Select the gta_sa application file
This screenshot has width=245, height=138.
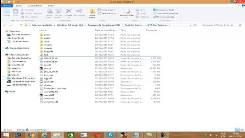pos(47,68)
